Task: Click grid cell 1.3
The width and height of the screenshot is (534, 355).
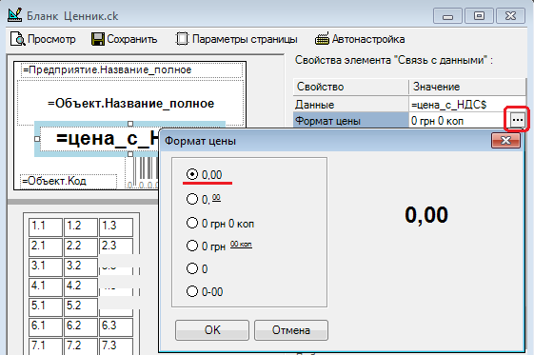Action: (x=116, y=227)
